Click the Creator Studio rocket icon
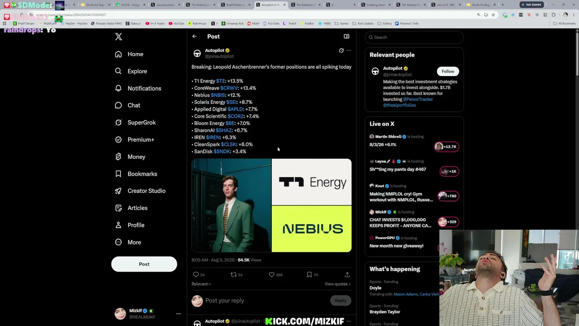 [x=119, y=191]
